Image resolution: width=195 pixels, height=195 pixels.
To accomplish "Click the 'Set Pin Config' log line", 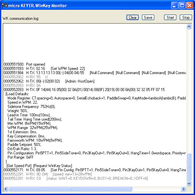I will 95,170.
